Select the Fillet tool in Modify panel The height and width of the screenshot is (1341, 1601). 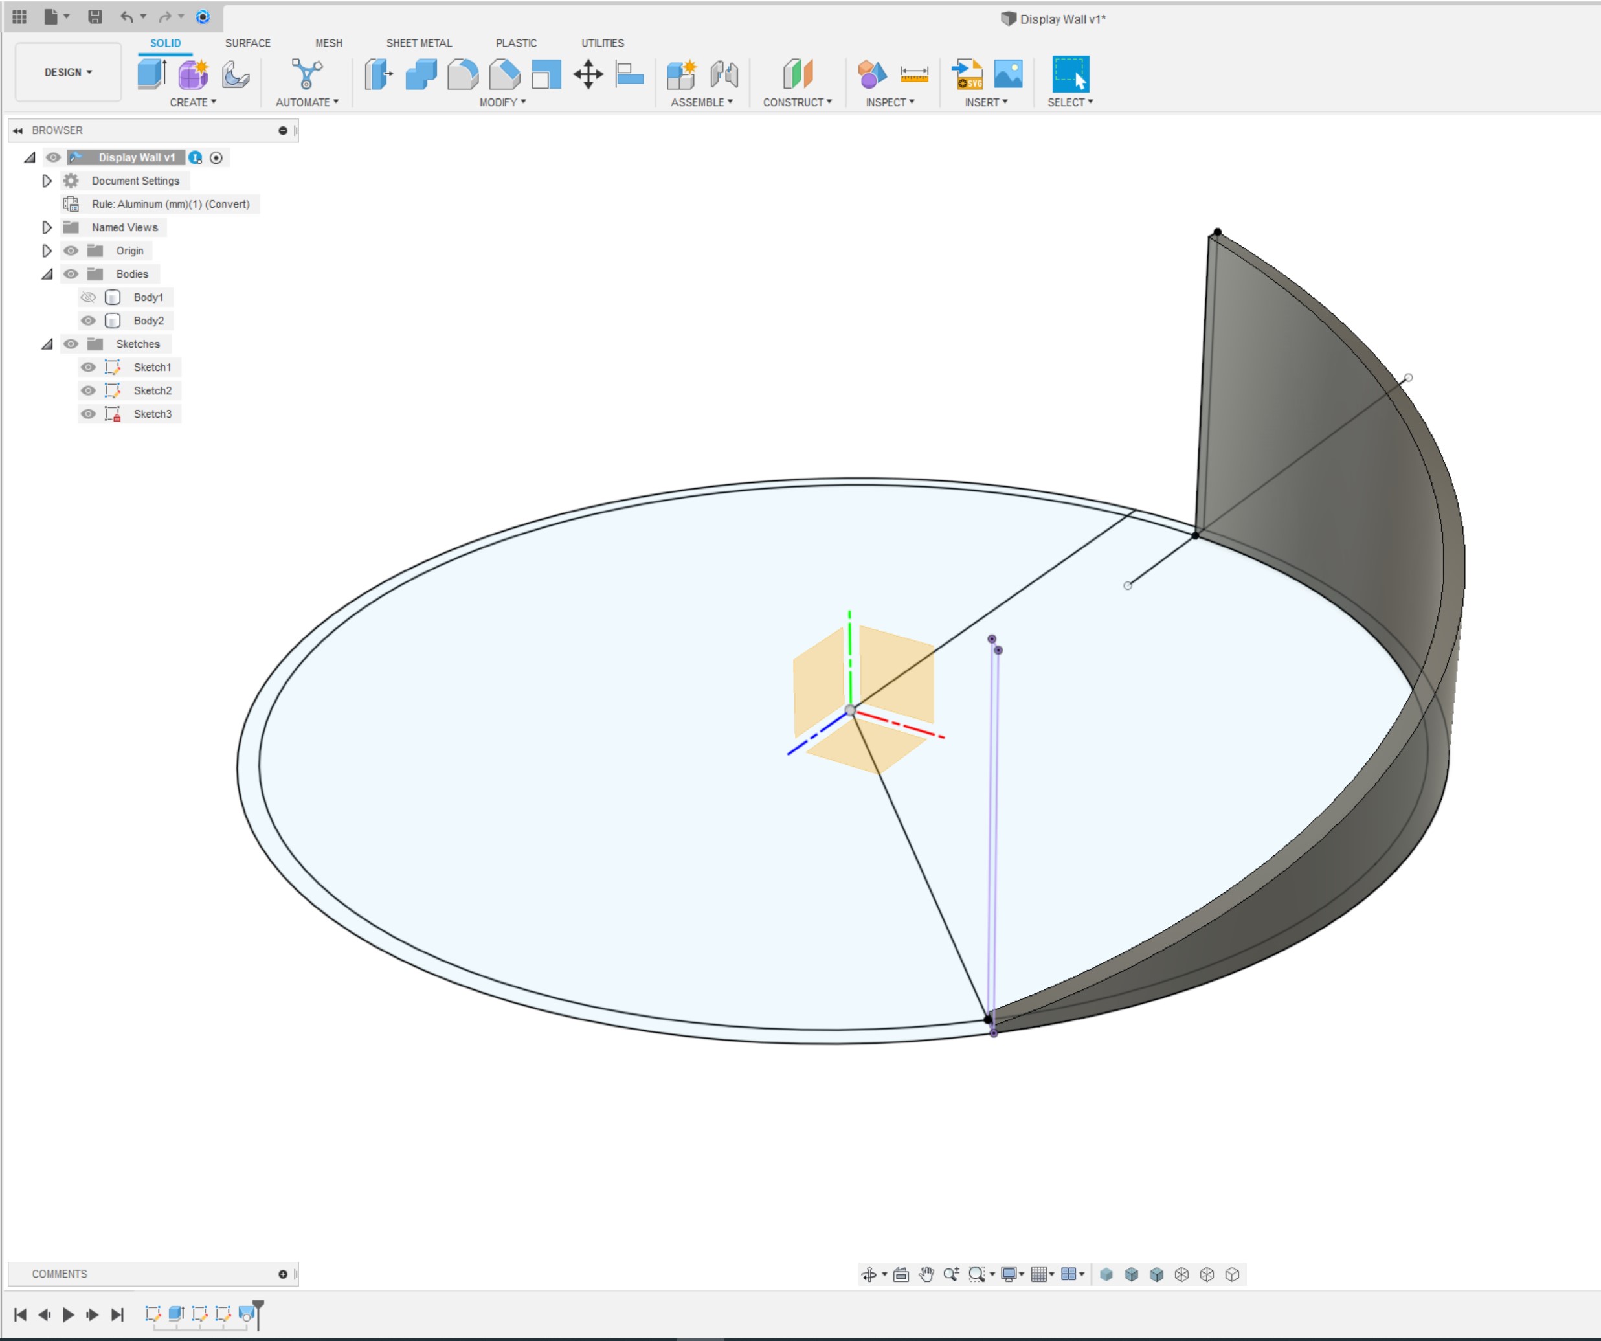point(464,74)
